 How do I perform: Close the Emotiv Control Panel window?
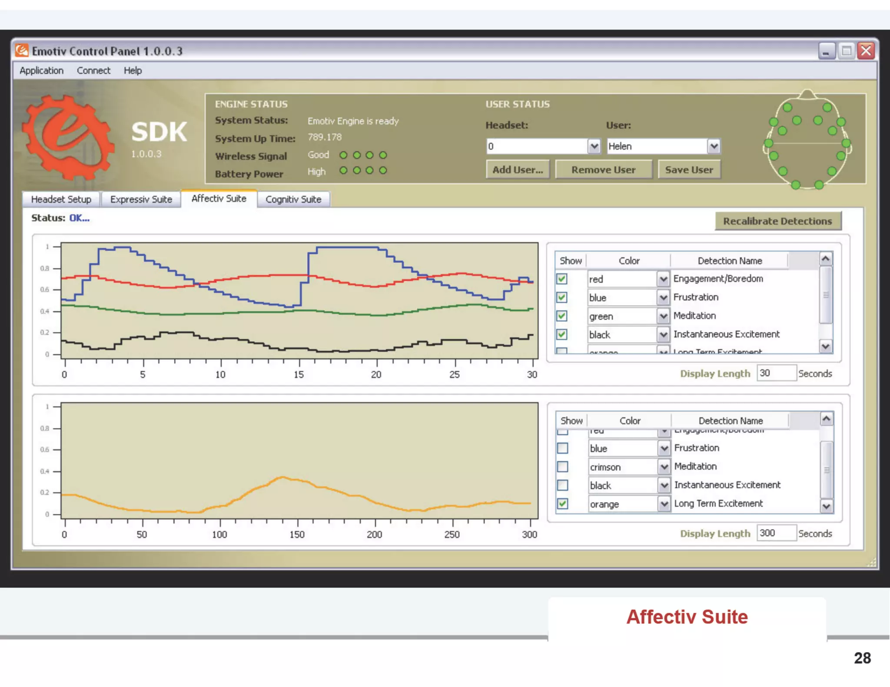click(x=866, y=51)
